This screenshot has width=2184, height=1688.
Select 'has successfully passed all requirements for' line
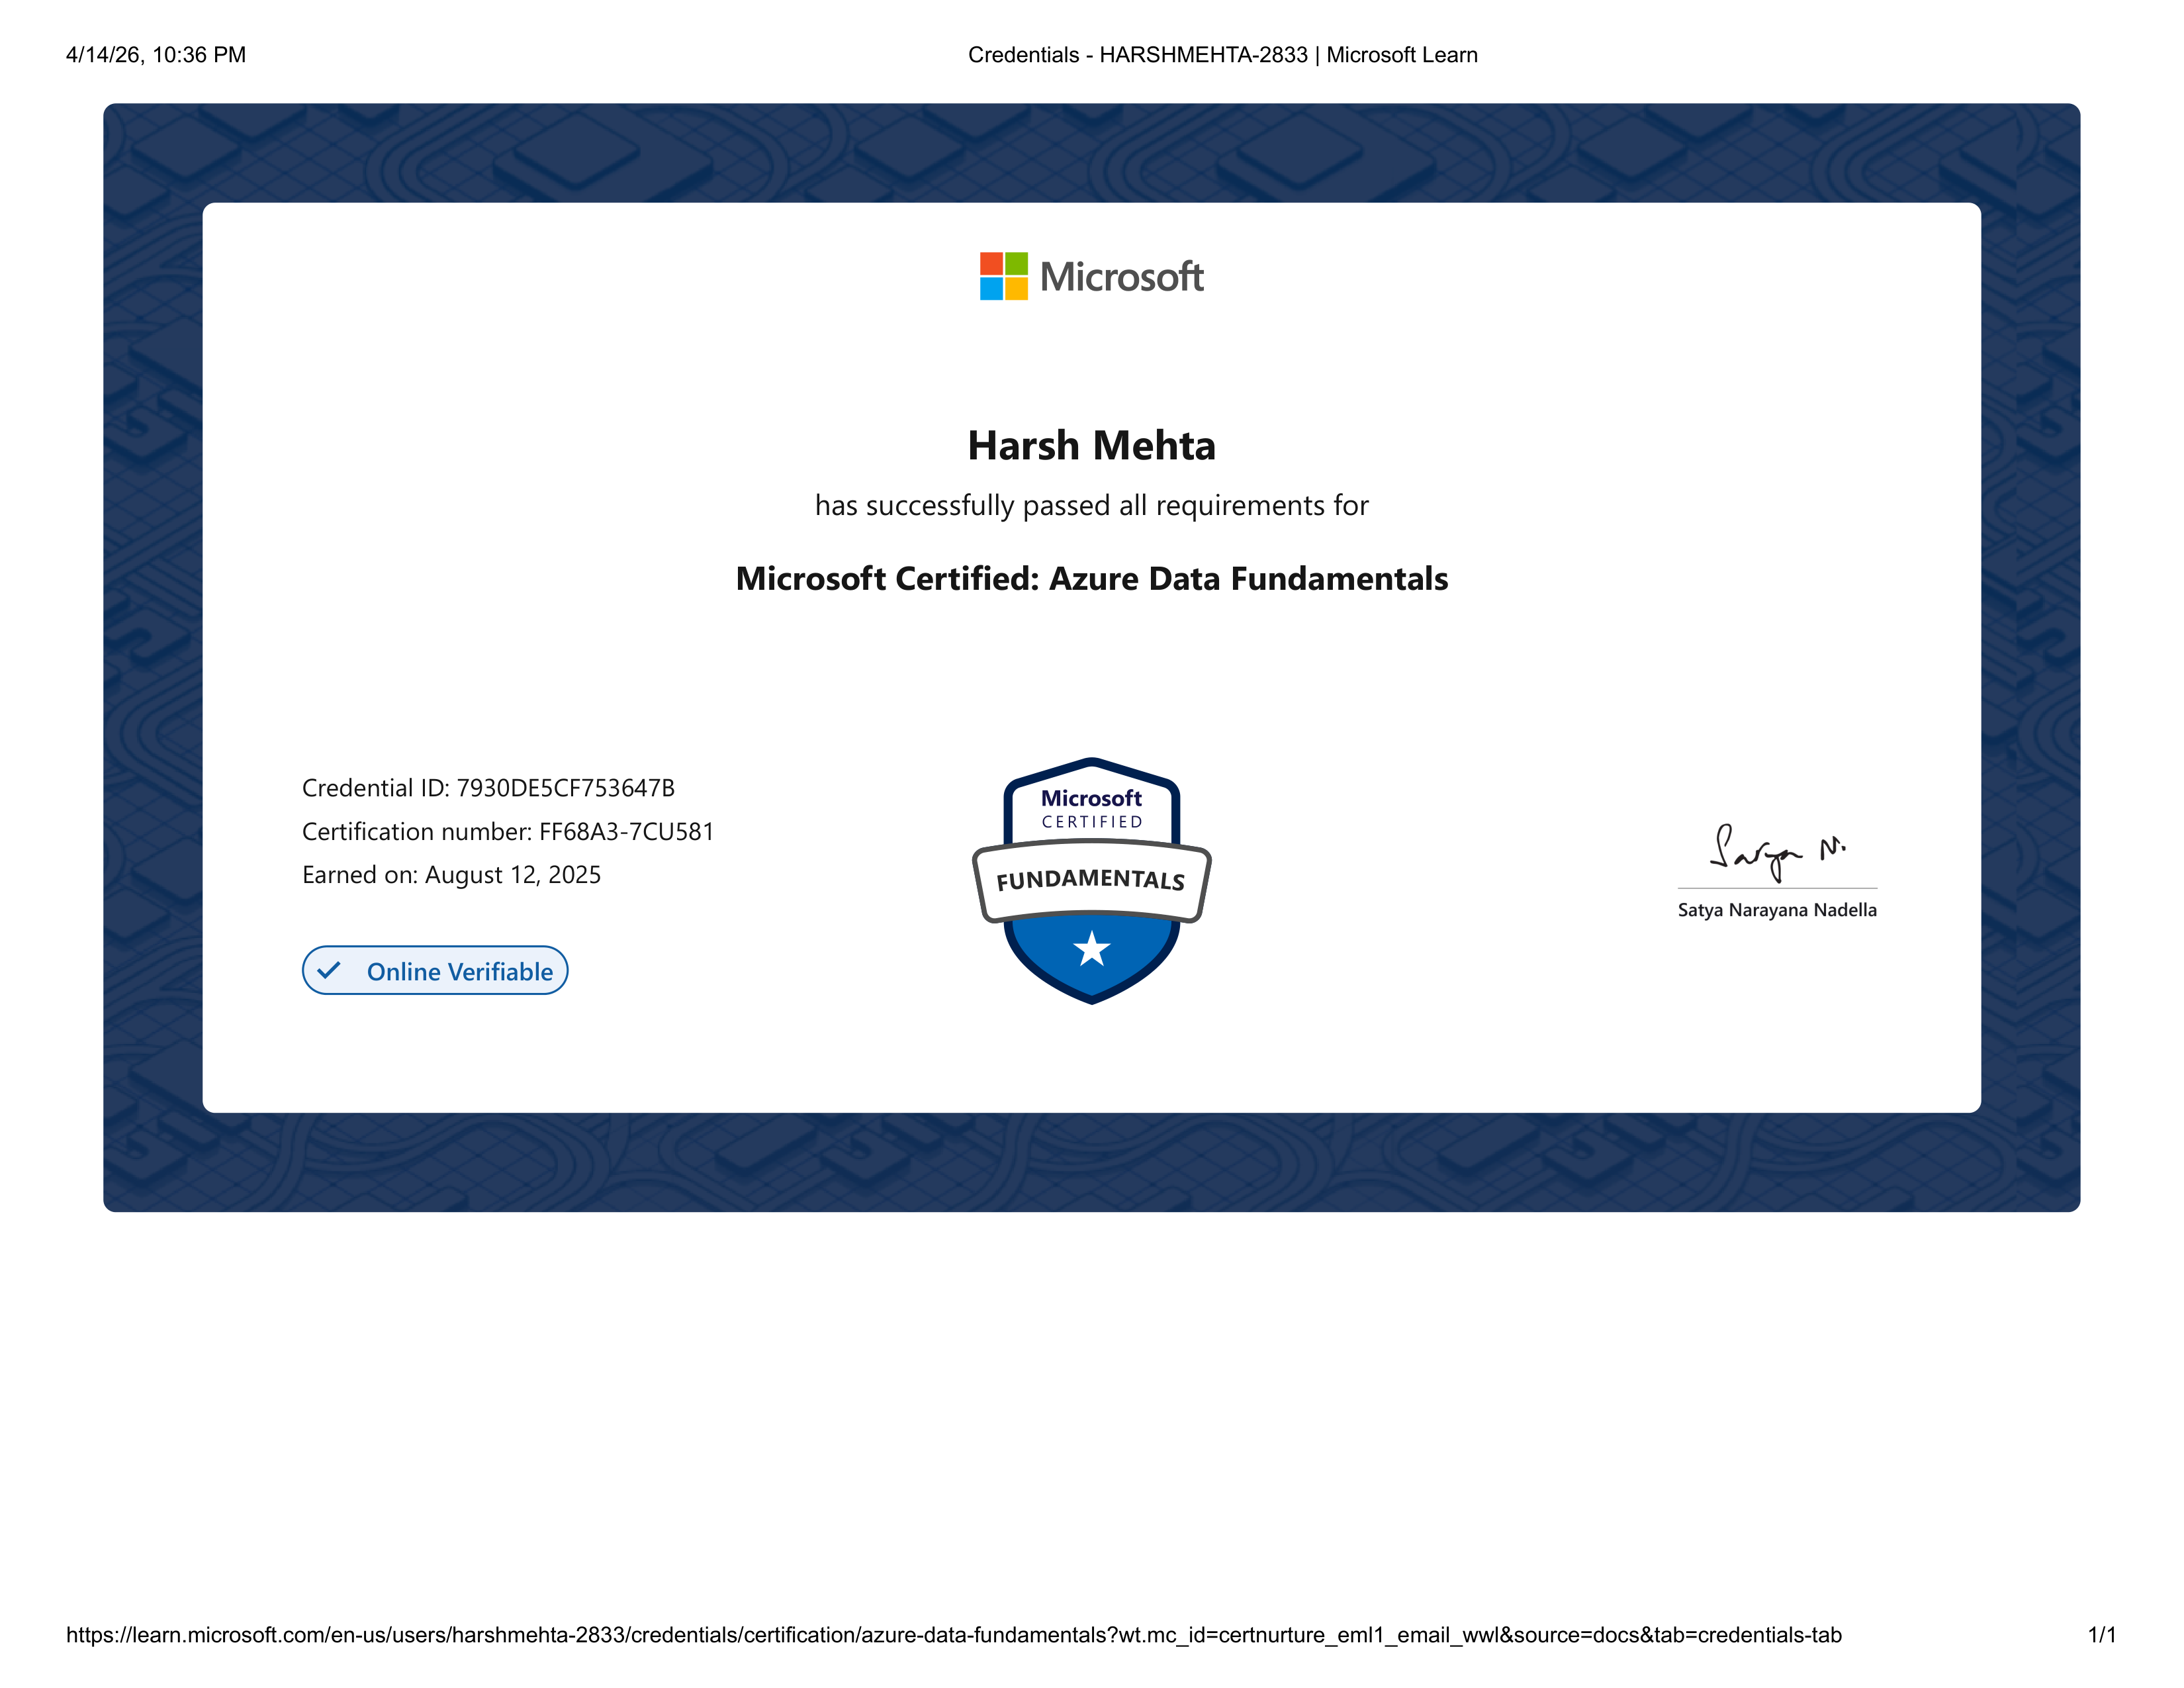click(x=1092, y=506)
